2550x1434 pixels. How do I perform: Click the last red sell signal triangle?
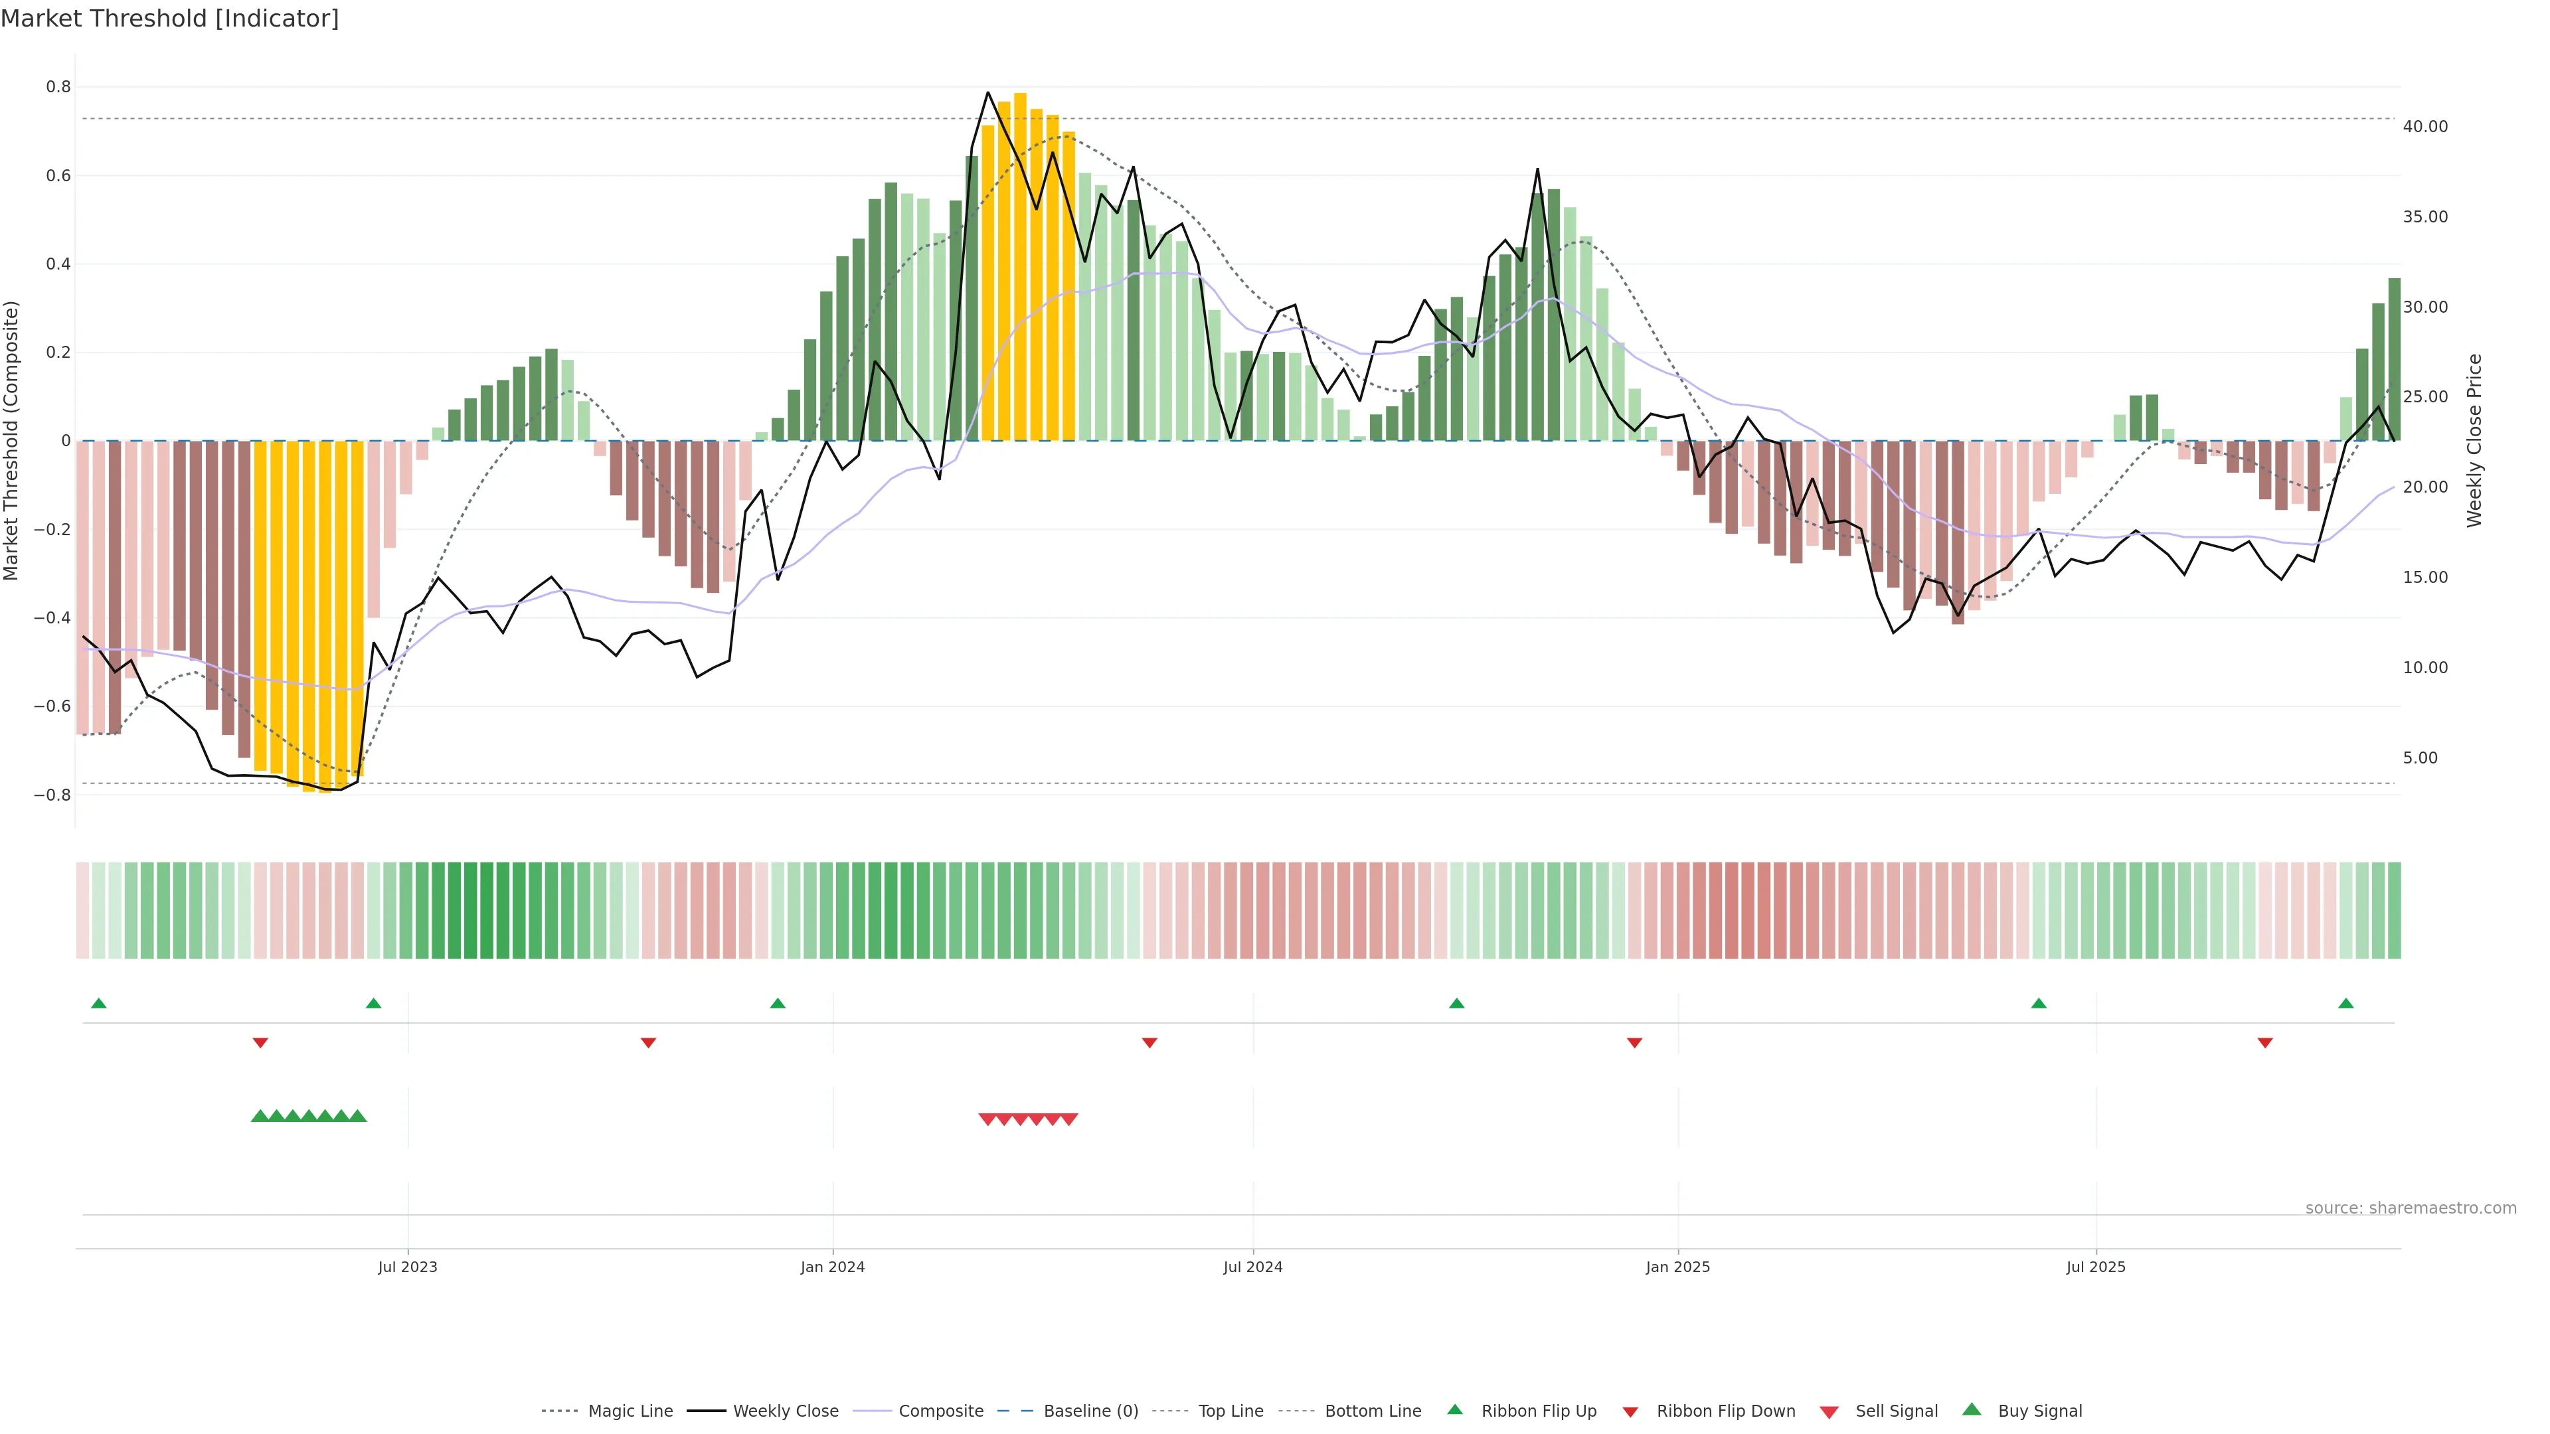[x=1069, y=1119]
